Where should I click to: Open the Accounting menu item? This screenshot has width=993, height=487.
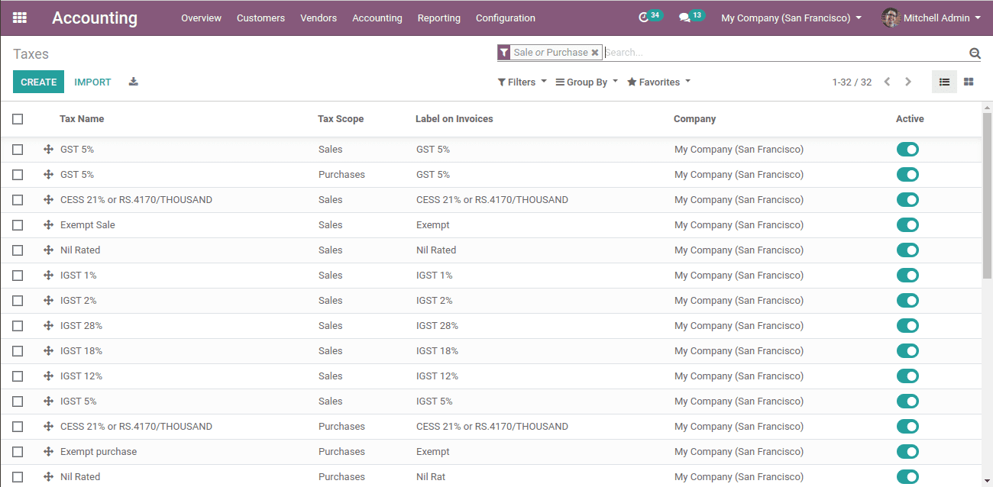coord(377,18)
